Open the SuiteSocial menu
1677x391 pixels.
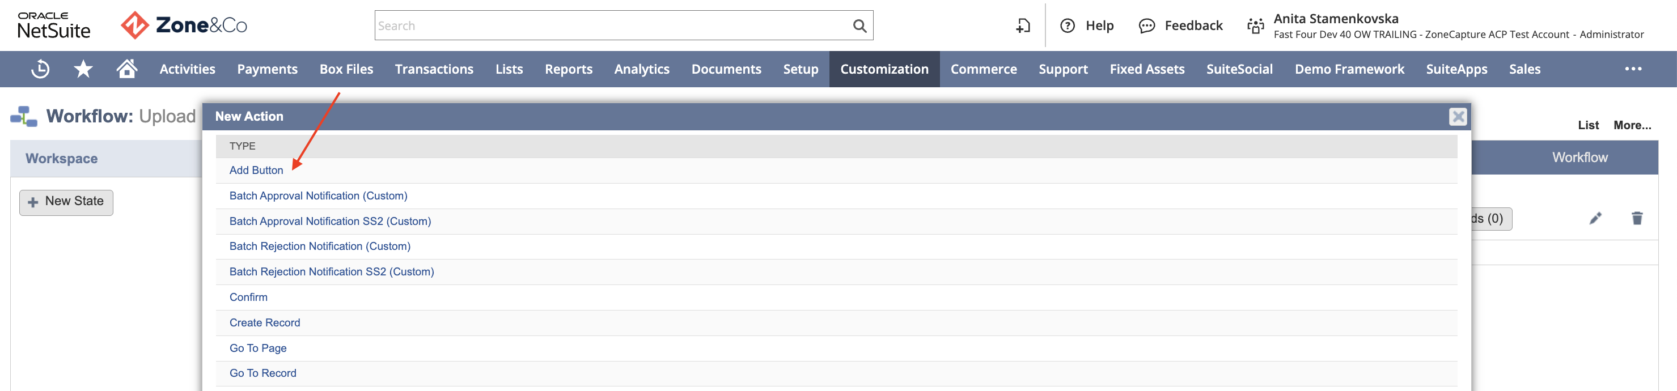[1239, 69]
